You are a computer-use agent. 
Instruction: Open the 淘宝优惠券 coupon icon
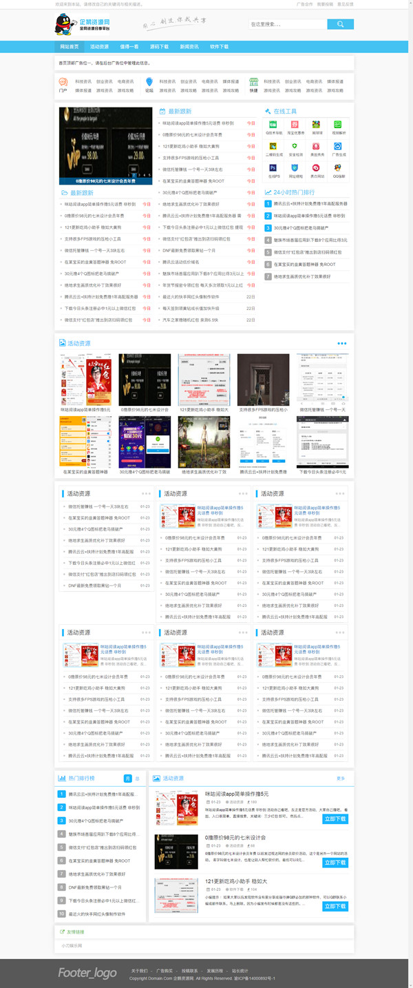(x=295, y=125)
